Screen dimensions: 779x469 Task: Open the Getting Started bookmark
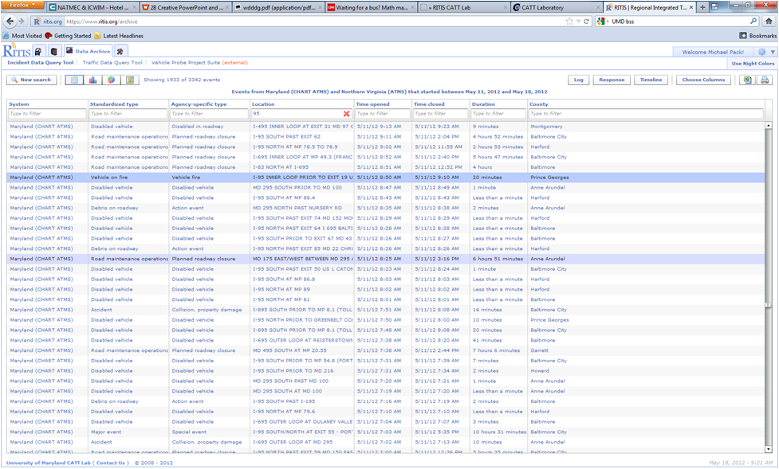(68, 36)
